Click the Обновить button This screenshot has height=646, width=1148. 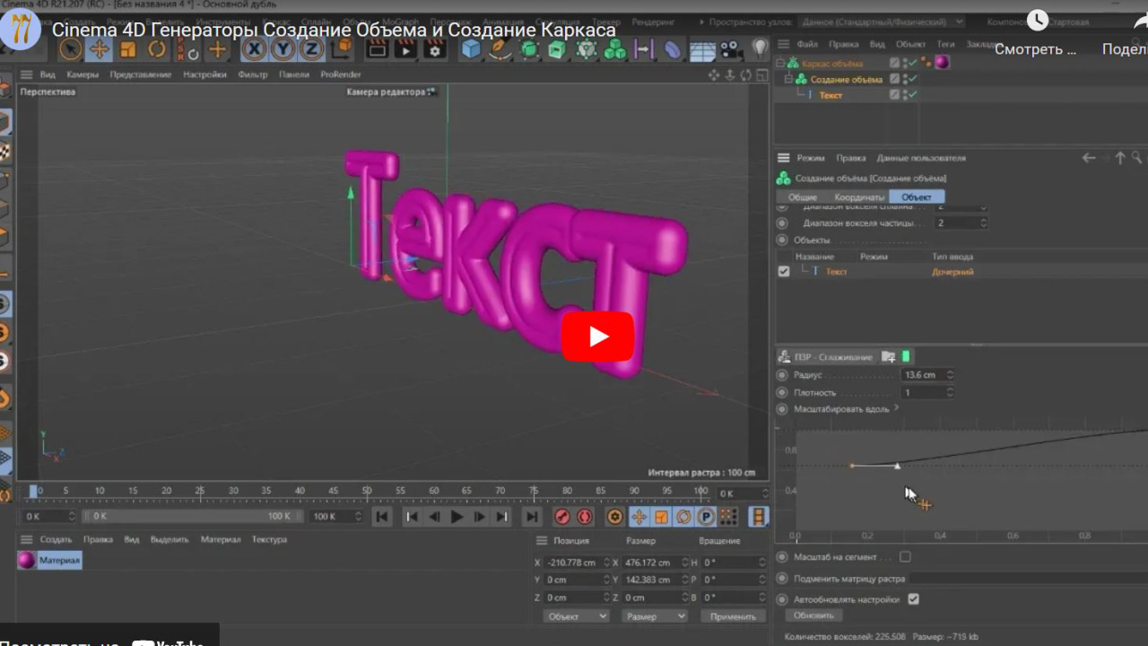click(814, 615)
